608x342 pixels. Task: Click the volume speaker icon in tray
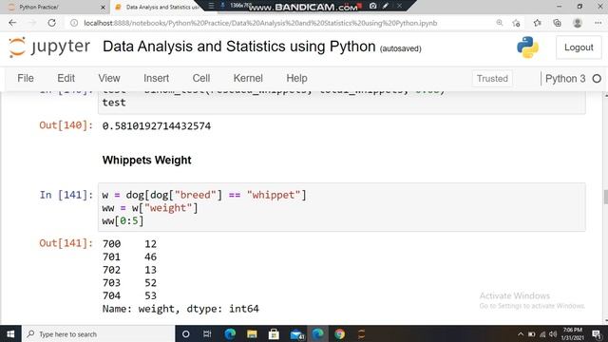[x=553, y=334]
